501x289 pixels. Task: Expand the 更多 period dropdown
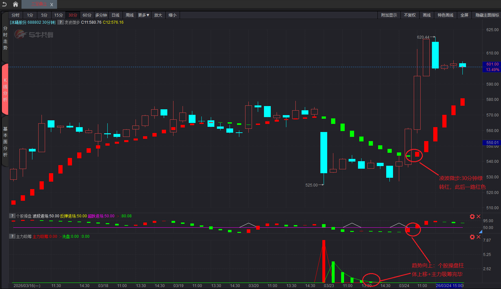coord(144,15)
